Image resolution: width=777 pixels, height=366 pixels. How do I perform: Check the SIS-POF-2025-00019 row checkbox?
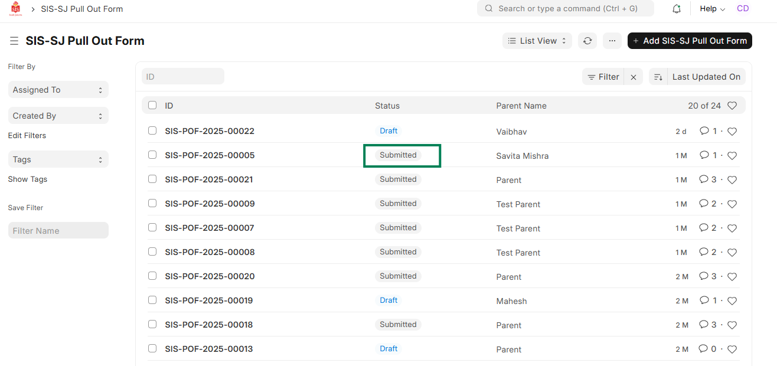(x=152, y=300)
